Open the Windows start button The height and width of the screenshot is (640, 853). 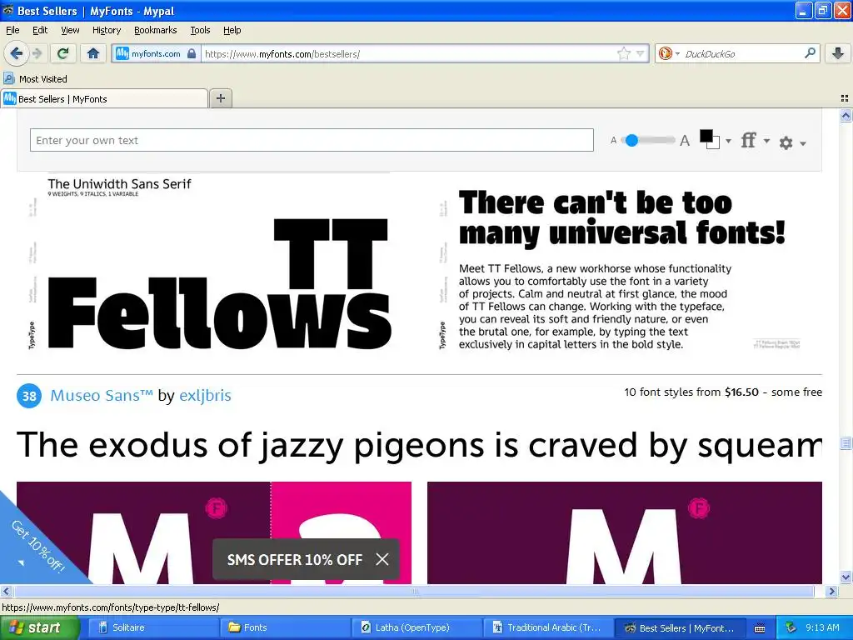tap(39, 627)
